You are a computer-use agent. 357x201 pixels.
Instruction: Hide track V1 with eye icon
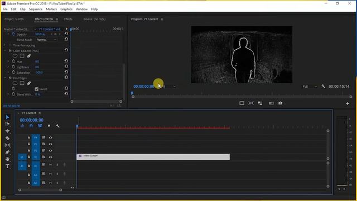50,157
